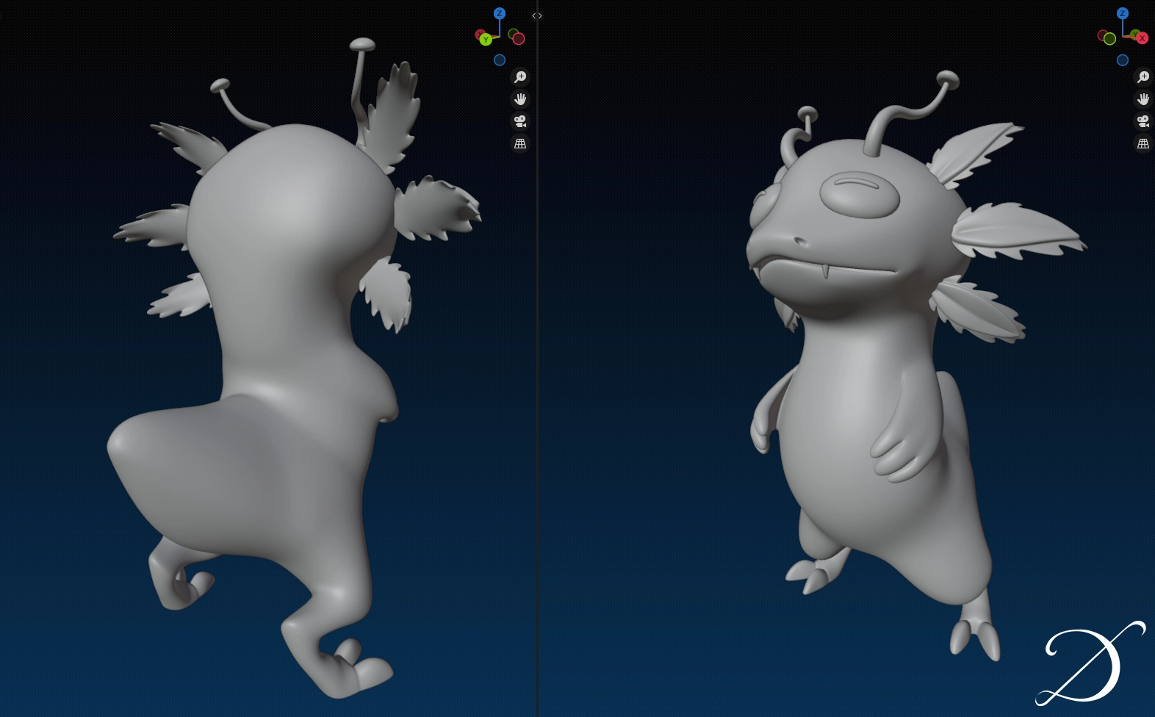The height and width of the screenshot is (717, 1155).
Task: Click the bright green Y axis in left gizmo
Action: click(486, 40)
